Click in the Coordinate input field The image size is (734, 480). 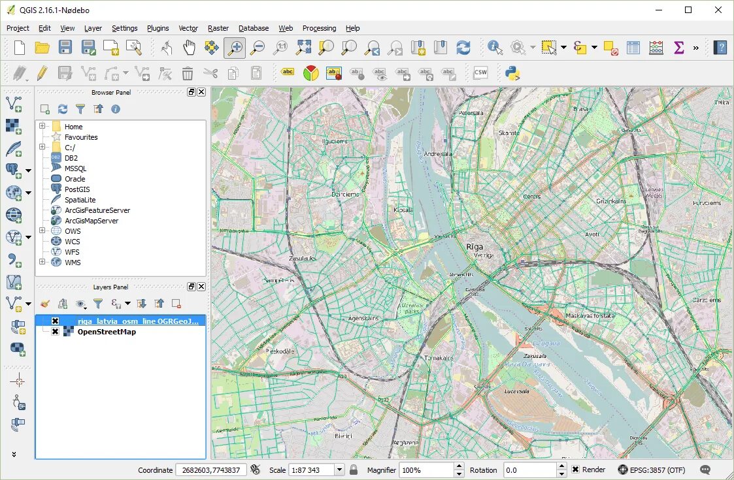coord(210,470)
